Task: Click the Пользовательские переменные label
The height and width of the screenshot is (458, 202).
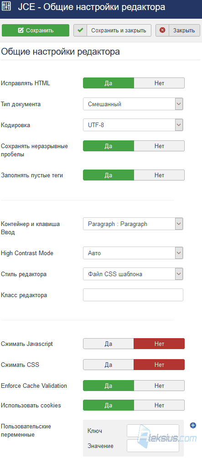Action: [26, 431]
